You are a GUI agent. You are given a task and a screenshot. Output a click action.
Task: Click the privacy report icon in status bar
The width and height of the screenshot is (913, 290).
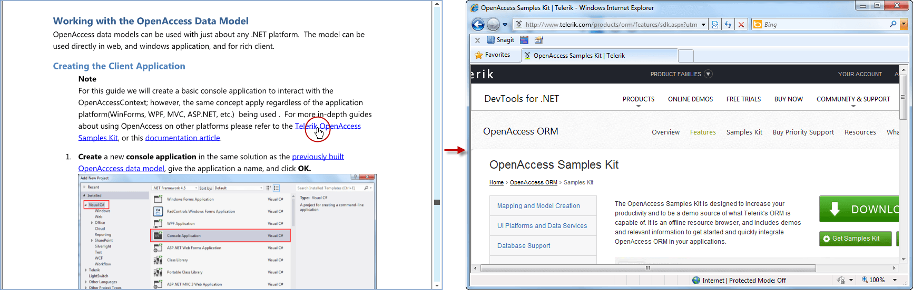tap(841, 281)
